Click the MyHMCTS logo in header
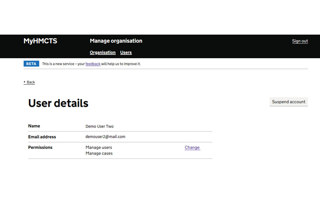This screenshot has height=213, width=320. click(x=40, y=41)
